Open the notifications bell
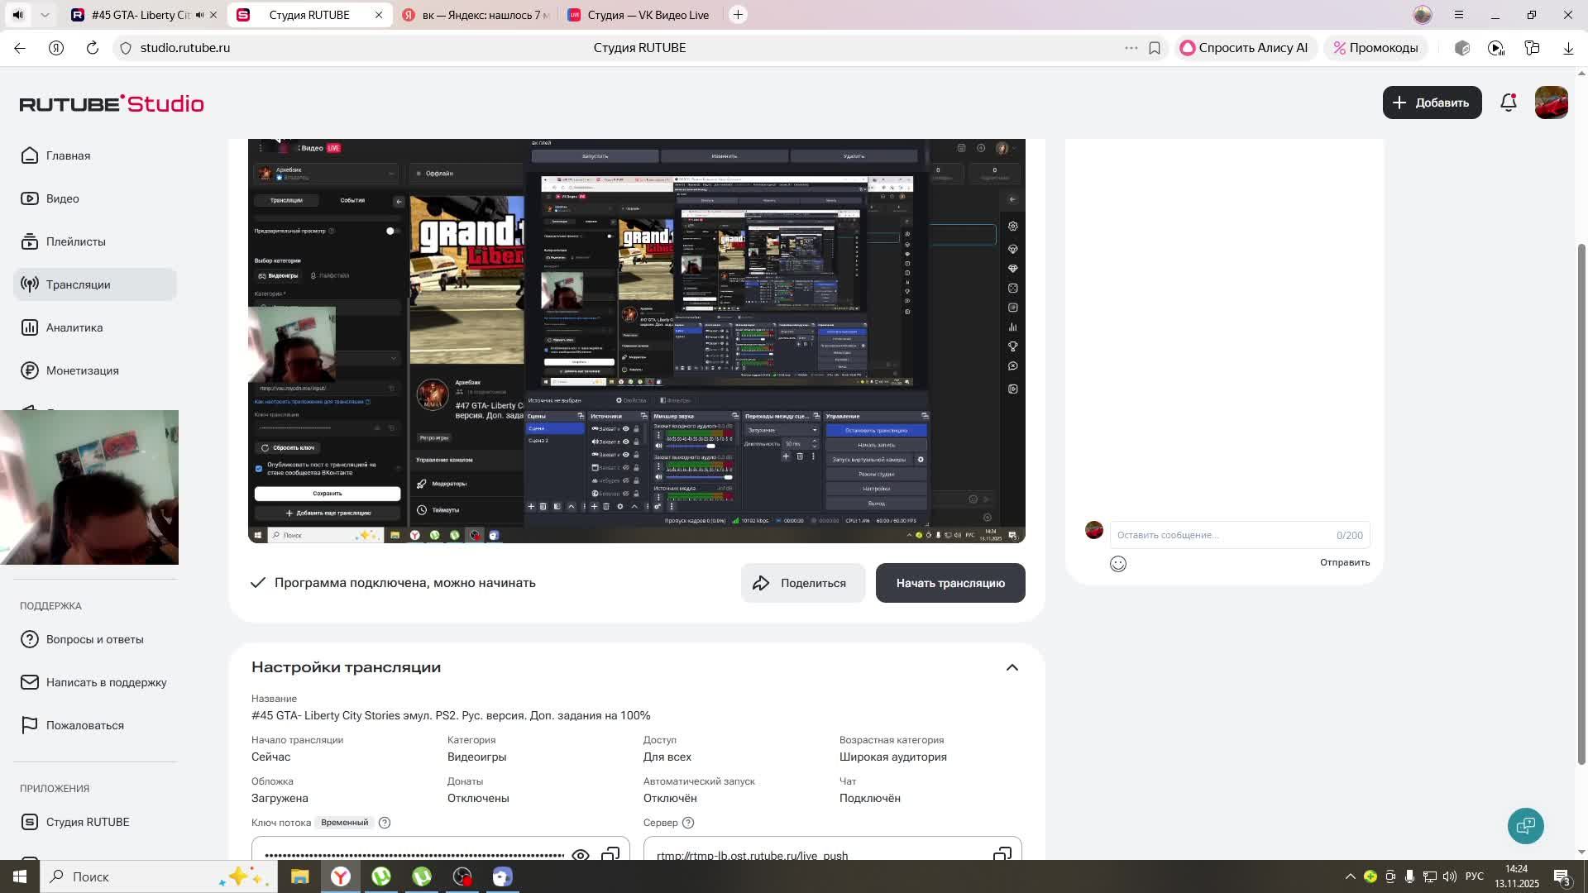The image size is (1588, 893). point(1509,103)
